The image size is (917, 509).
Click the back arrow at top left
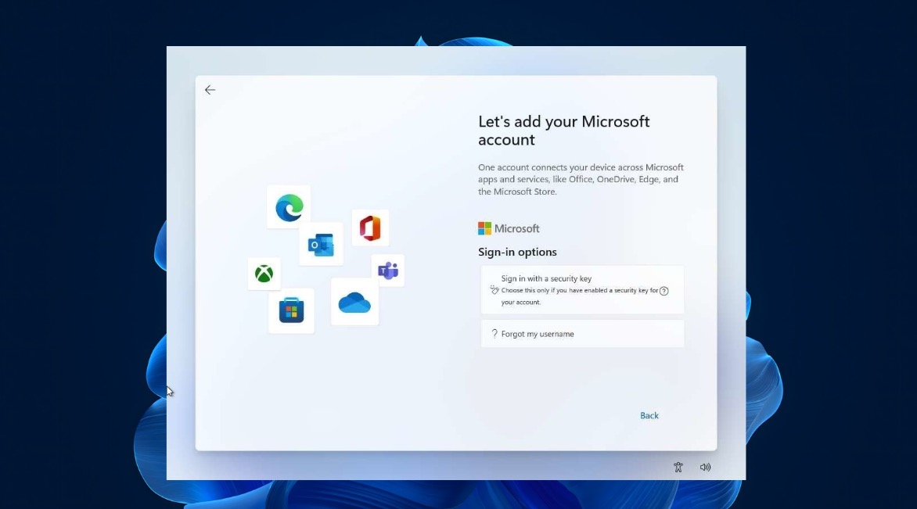click(210, 90)
